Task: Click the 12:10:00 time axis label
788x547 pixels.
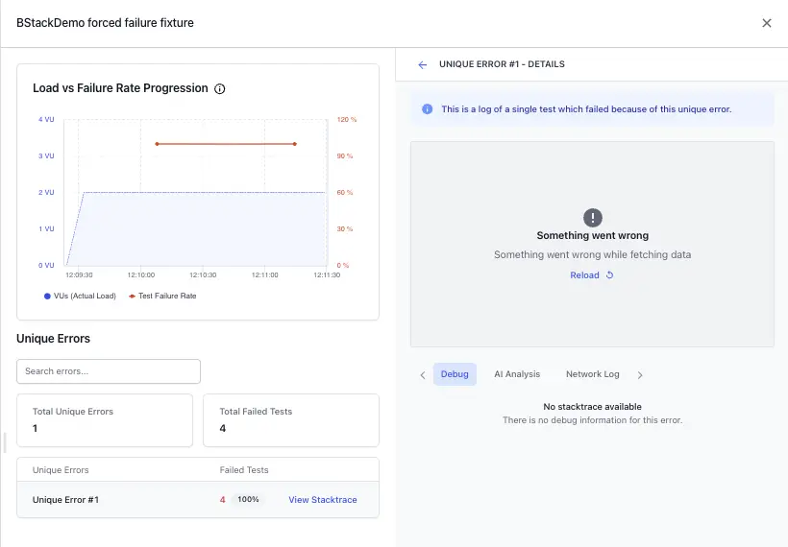Action: [141, 275]
